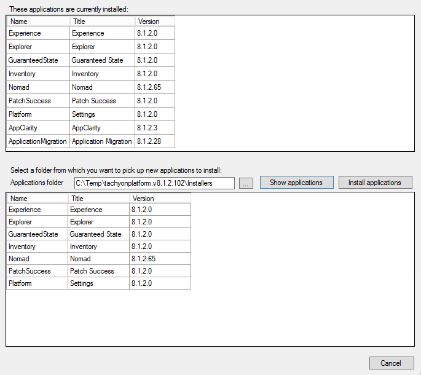Select ApplicationMigration row in installed list
The height and width of the screenshot is (375, 421).
(37, 141)
